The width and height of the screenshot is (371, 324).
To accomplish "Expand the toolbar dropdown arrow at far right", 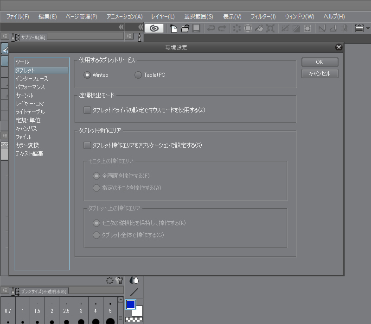I will pyautogui.click(x=367, y=28).
